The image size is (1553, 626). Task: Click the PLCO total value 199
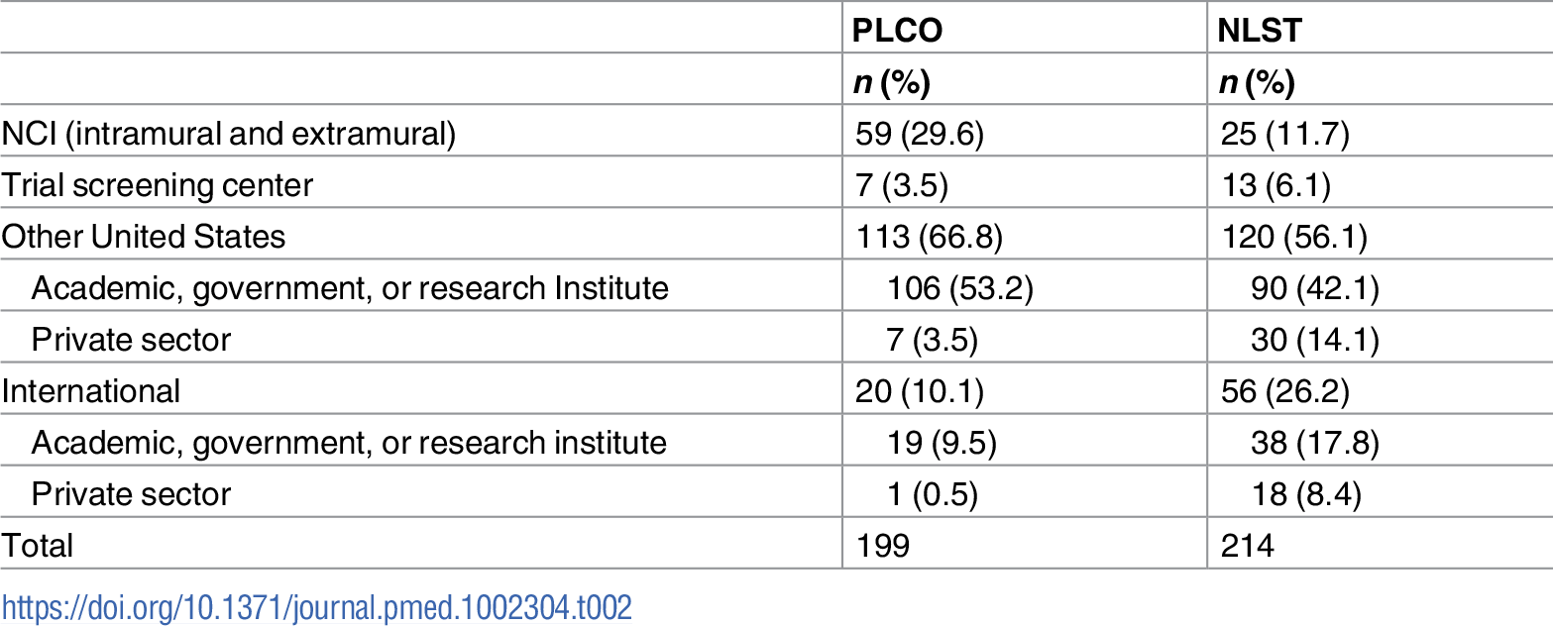click(x=882, y=546)
